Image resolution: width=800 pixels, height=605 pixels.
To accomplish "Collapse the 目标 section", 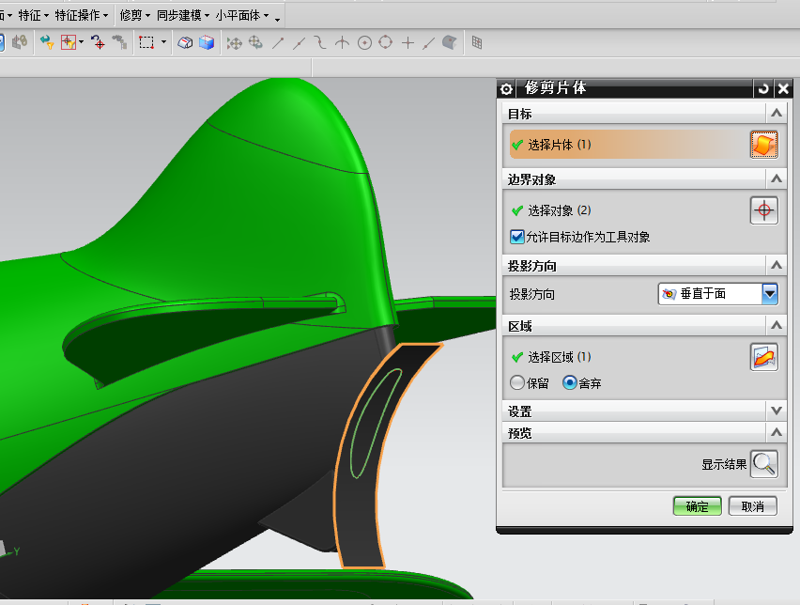I will click(777, 113).
